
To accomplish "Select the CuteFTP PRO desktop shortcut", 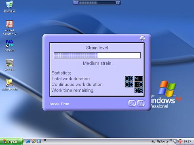I will (10, 85).
